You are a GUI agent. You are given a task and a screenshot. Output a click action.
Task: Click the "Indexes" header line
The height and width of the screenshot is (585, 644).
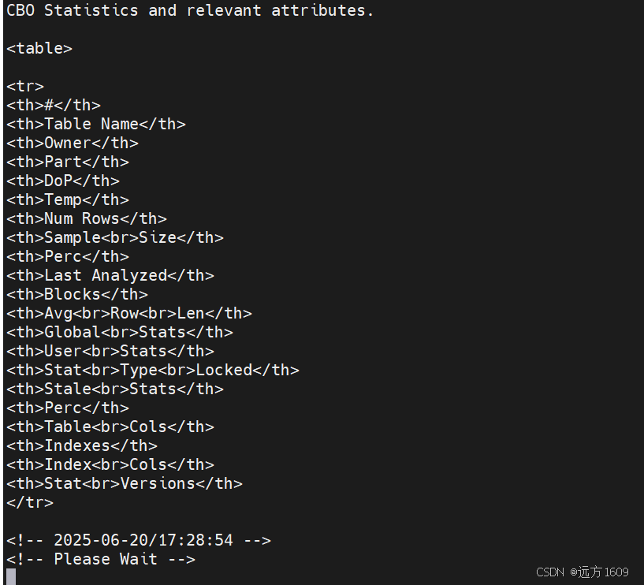coord(82,445)
